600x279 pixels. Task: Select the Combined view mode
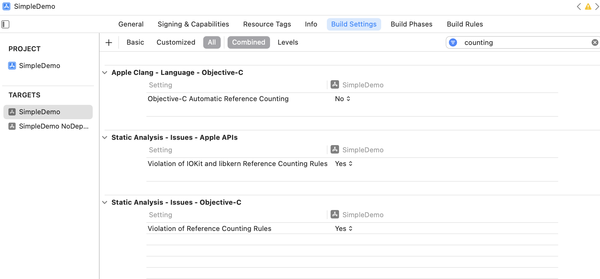248,42
